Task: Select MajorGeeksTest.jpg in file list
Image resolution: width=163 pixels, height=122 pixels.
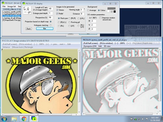Action: pos(12,20)
